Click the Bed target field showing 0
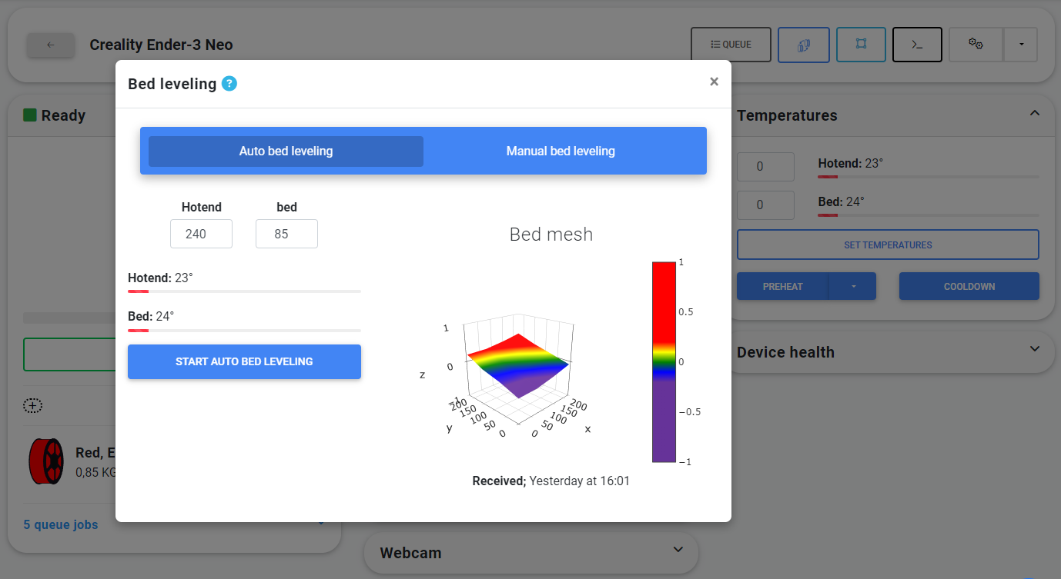 pyautogui.click(x=765, y=205)
